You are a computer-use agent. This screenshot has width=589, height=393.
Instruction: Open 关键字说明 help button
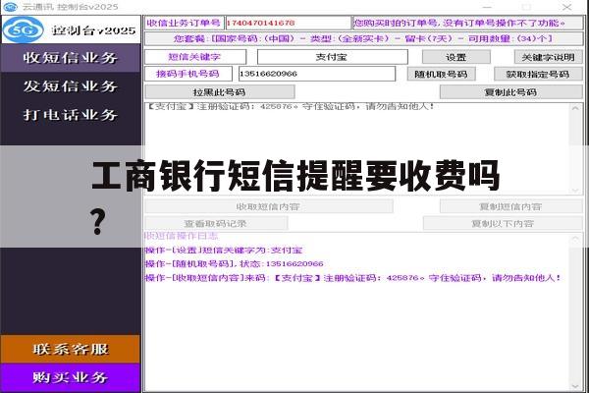(x=548, y=57)
